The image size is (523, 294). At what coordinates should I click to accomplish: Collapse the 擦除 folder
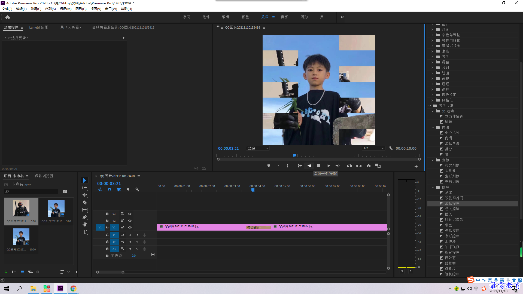point(433,187)
